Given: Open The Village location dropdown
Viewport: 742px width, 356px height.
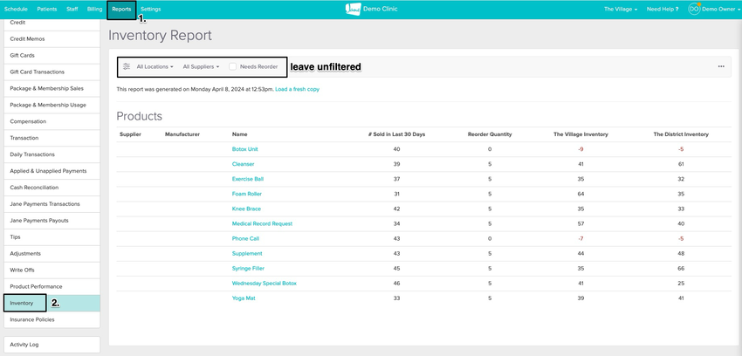Looking at the screenshot, I should (x=620, y=9).
